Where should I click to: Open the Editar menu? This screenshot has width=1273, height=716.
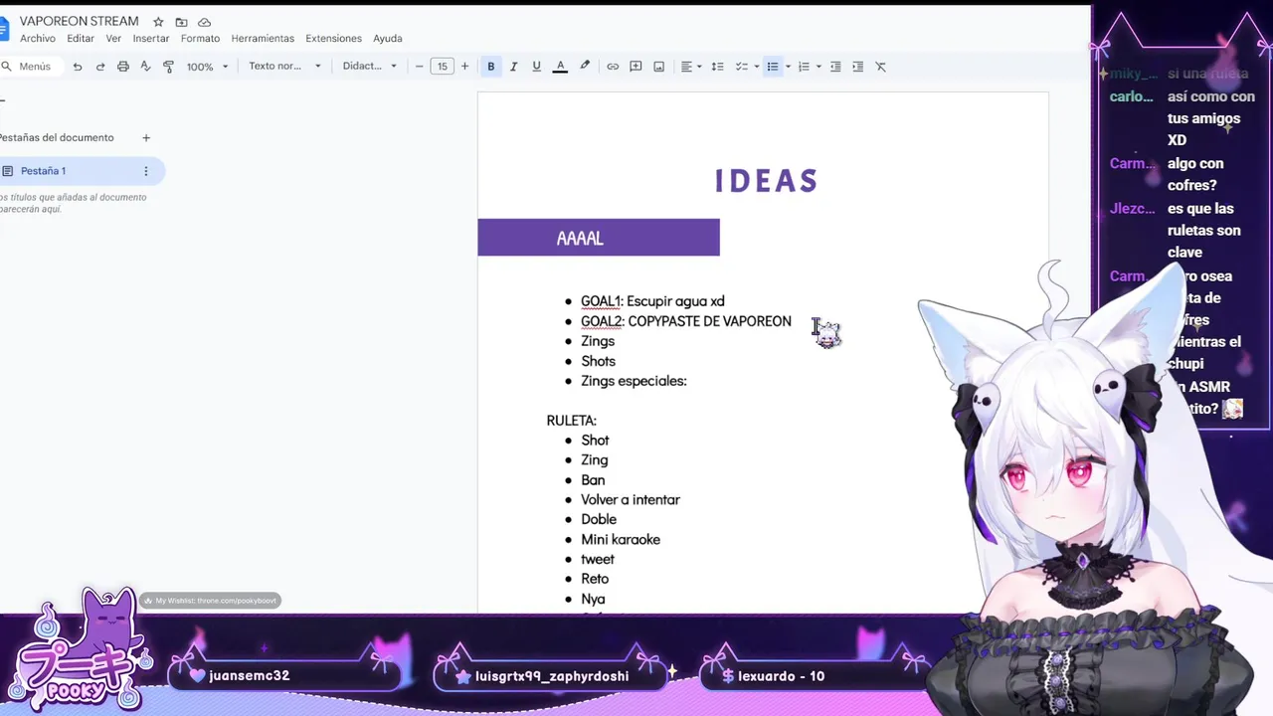[x=81, y=39]
